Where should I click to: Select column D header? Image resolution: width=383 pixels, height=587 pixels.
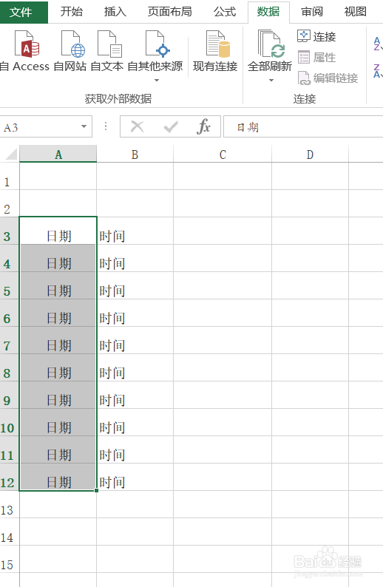(310, 154)
